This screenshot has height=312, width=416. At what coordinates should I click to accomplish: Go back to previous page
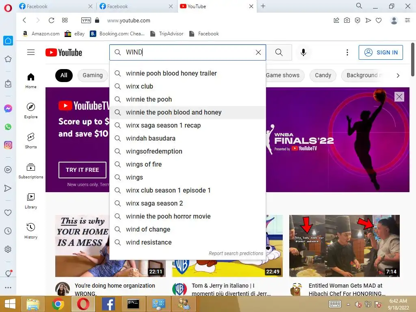click(x=24, y=20)
